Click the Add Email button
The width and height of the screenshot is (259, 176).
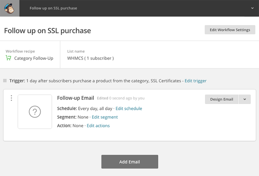pos(129,162)
